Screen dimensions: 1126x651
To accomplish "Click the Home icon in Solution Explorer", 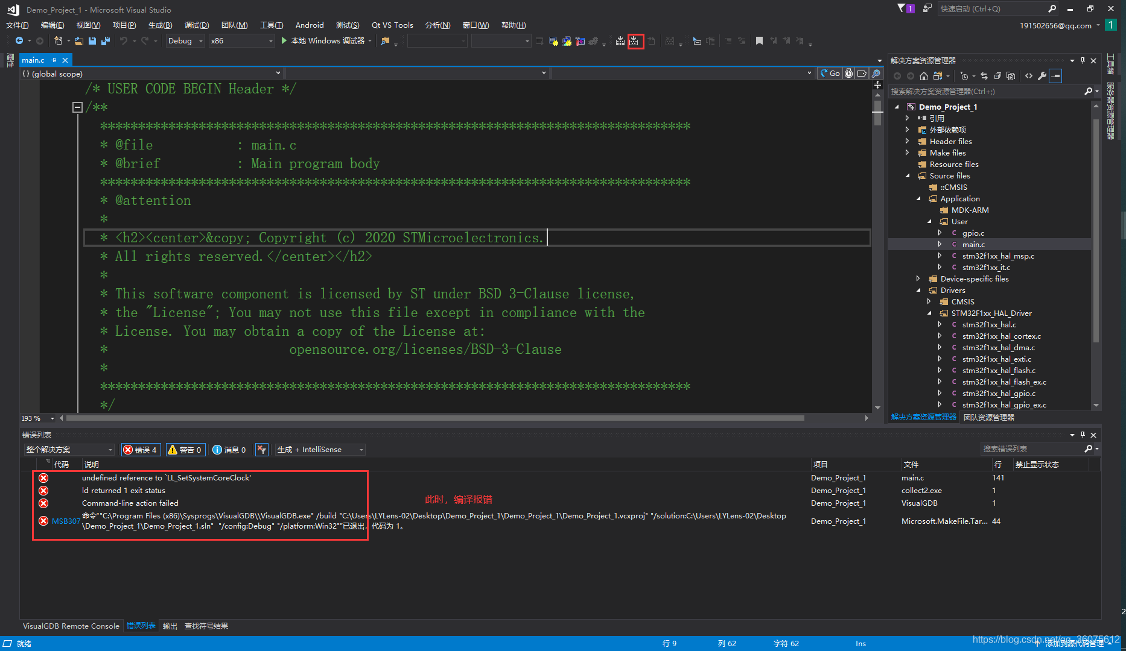I will (x=923, y=76).
